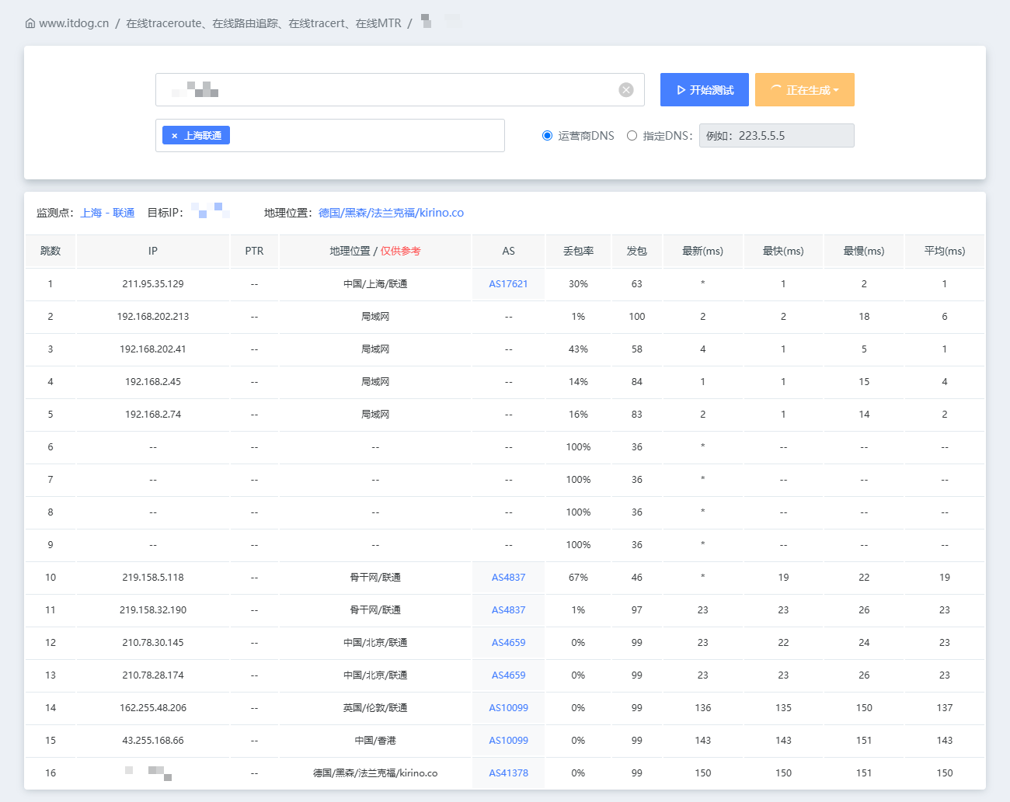Screen dimensions: 1010x802
Task: Clear the target address input with the X icon
Action: coord(626,90)
